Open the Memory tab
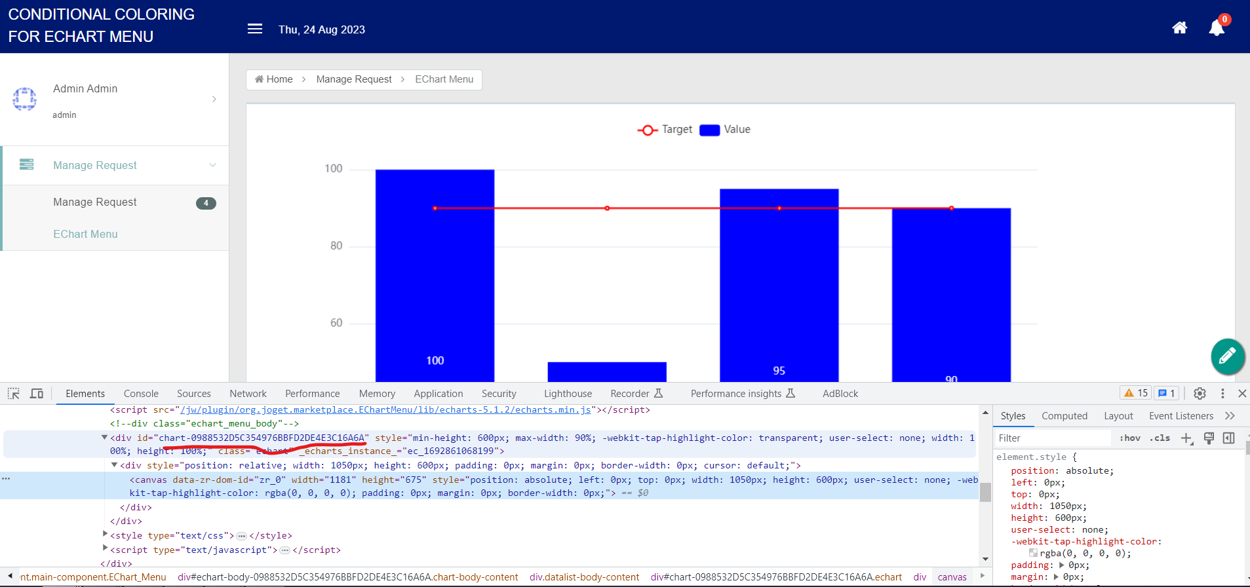The image size is (1250, 587). point(377,394)
